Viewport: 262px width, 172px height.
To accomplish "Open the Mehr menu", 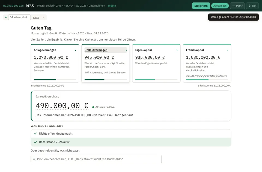I will pos(237,6).
